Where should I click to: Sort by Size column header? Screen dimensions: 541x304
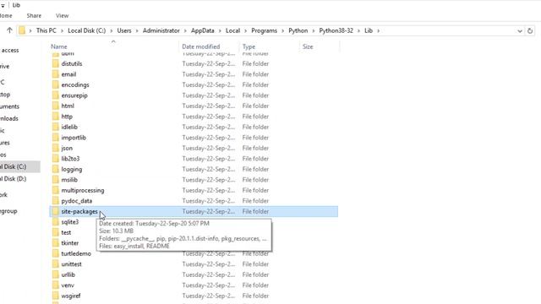click(x=308, y=46)
